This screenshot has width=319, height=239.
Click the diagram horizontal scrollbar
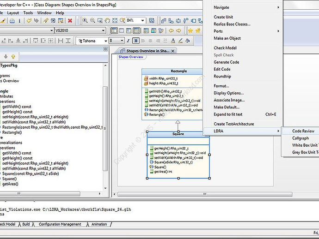click(x=205, y=194)
